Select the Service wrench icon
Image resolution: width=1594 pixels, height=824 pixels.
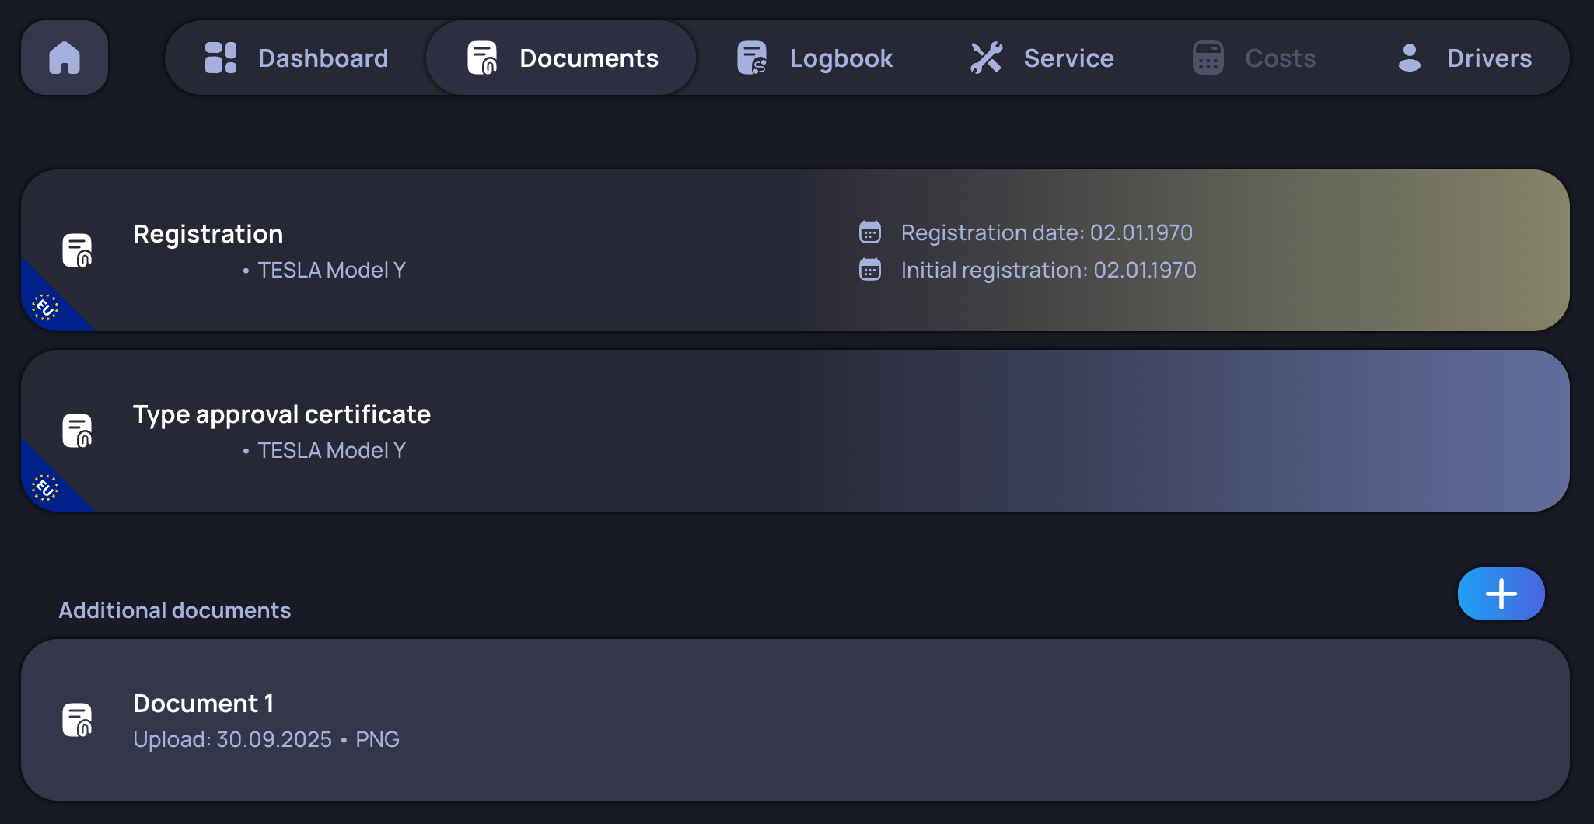[x=987, y=57]
